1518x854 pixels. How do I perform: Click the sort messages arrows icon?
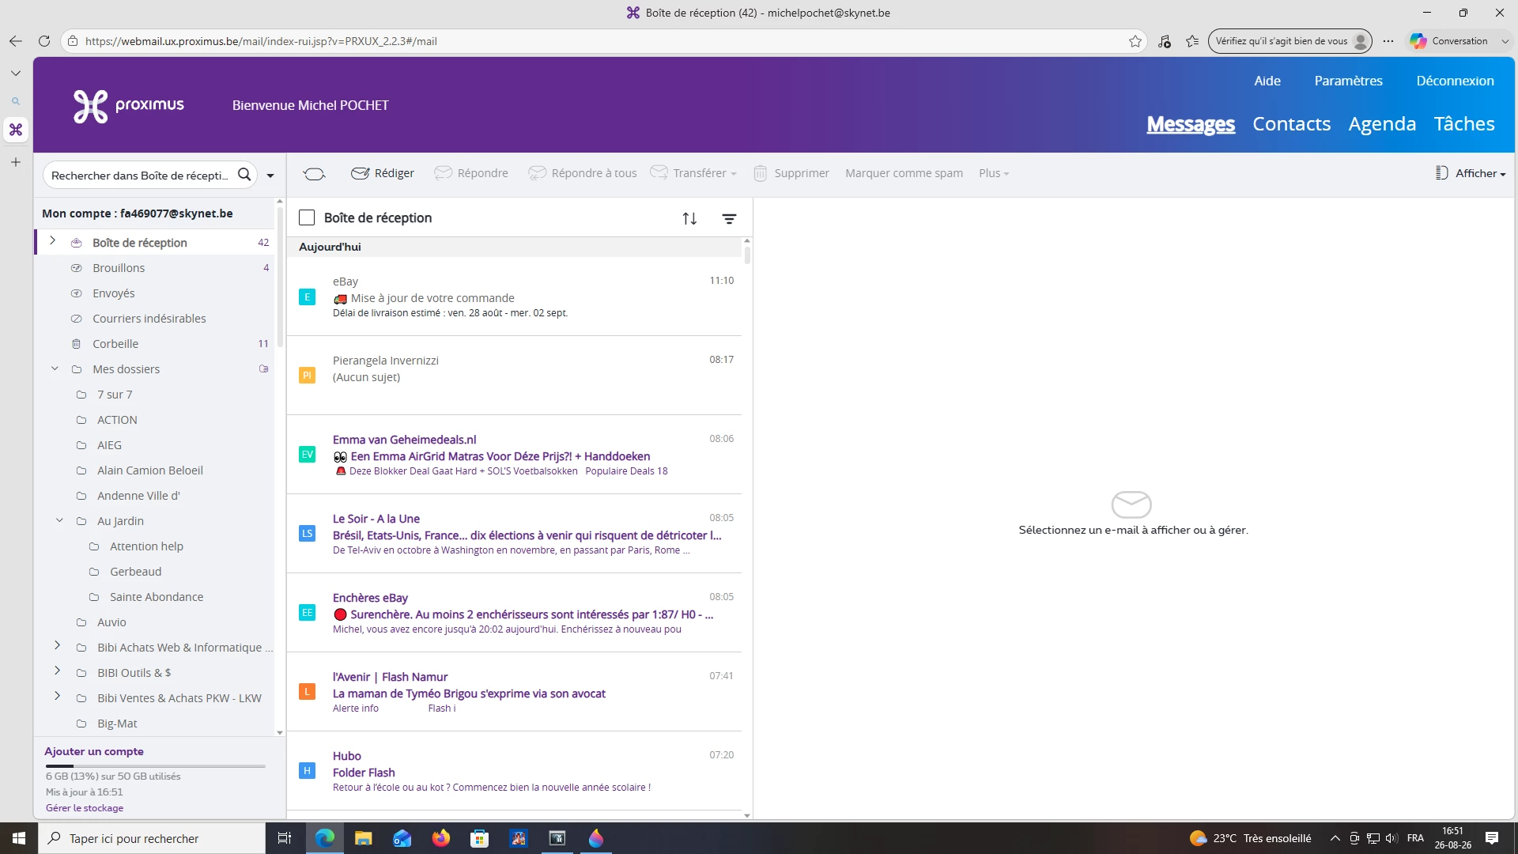click(x=689, y=218)
